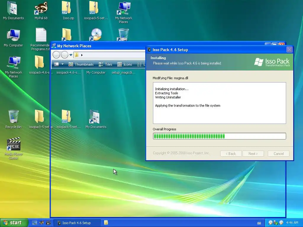
Task: Click the My Network Places title bar icon
Action: [x=54, y=46]
